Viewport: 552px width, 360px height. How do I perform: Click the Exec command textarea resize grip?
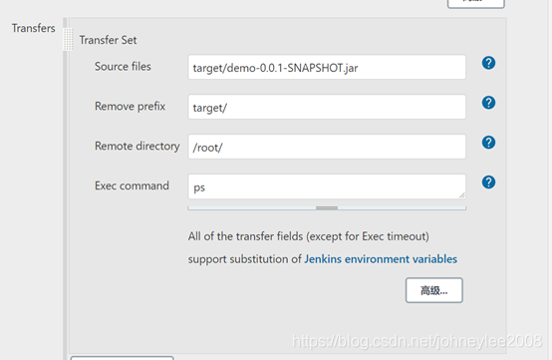462,195
